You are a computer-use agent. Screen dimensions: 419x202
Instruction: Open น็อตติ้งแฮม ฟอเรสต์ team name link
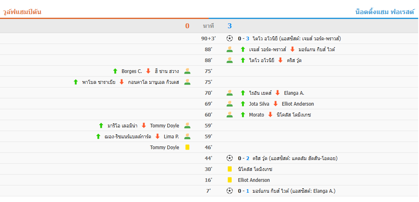pos(385,12)
